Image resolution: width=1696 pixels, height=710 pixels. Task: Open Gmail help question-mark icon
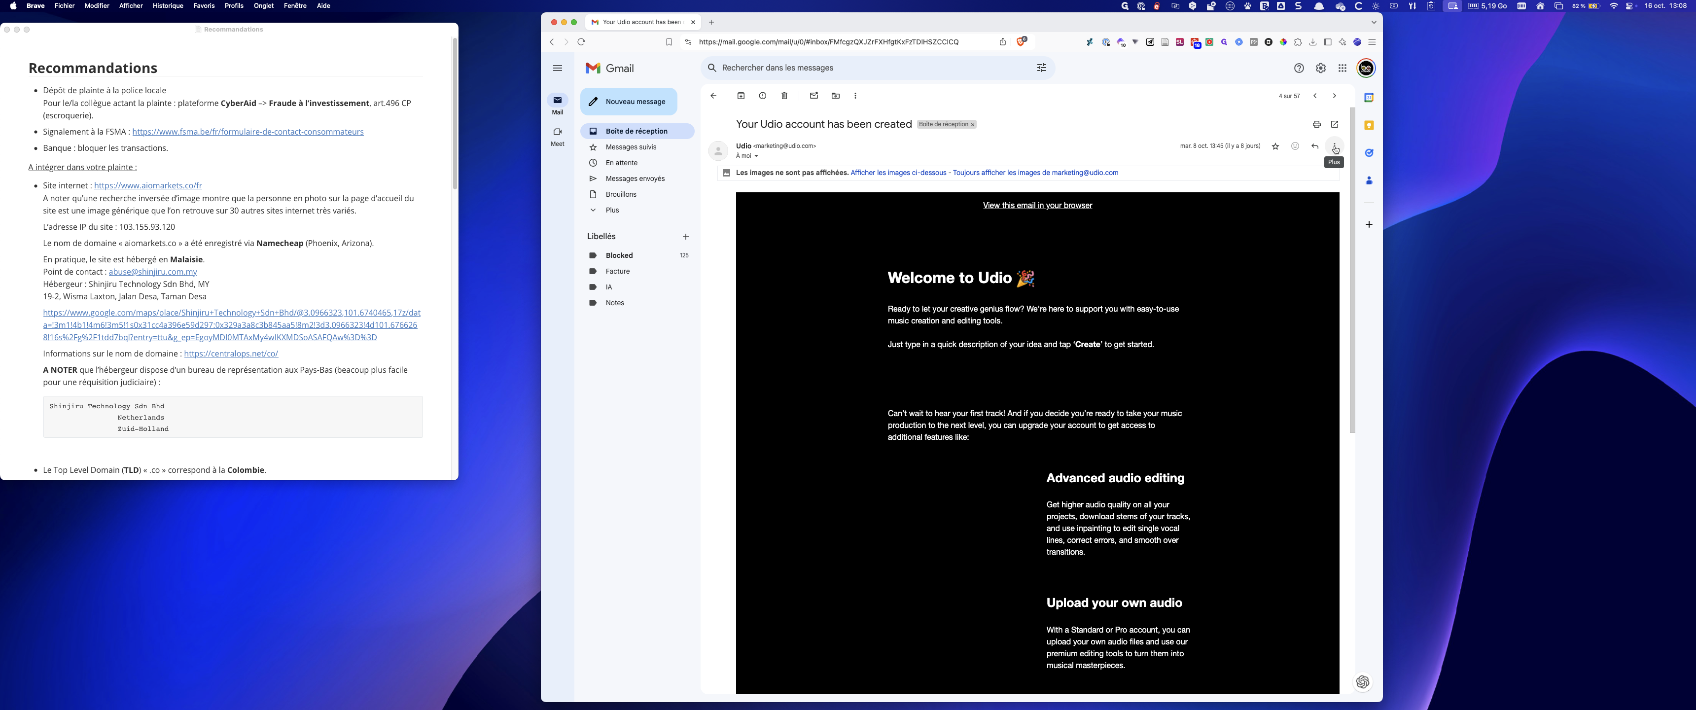[1299, 69]
